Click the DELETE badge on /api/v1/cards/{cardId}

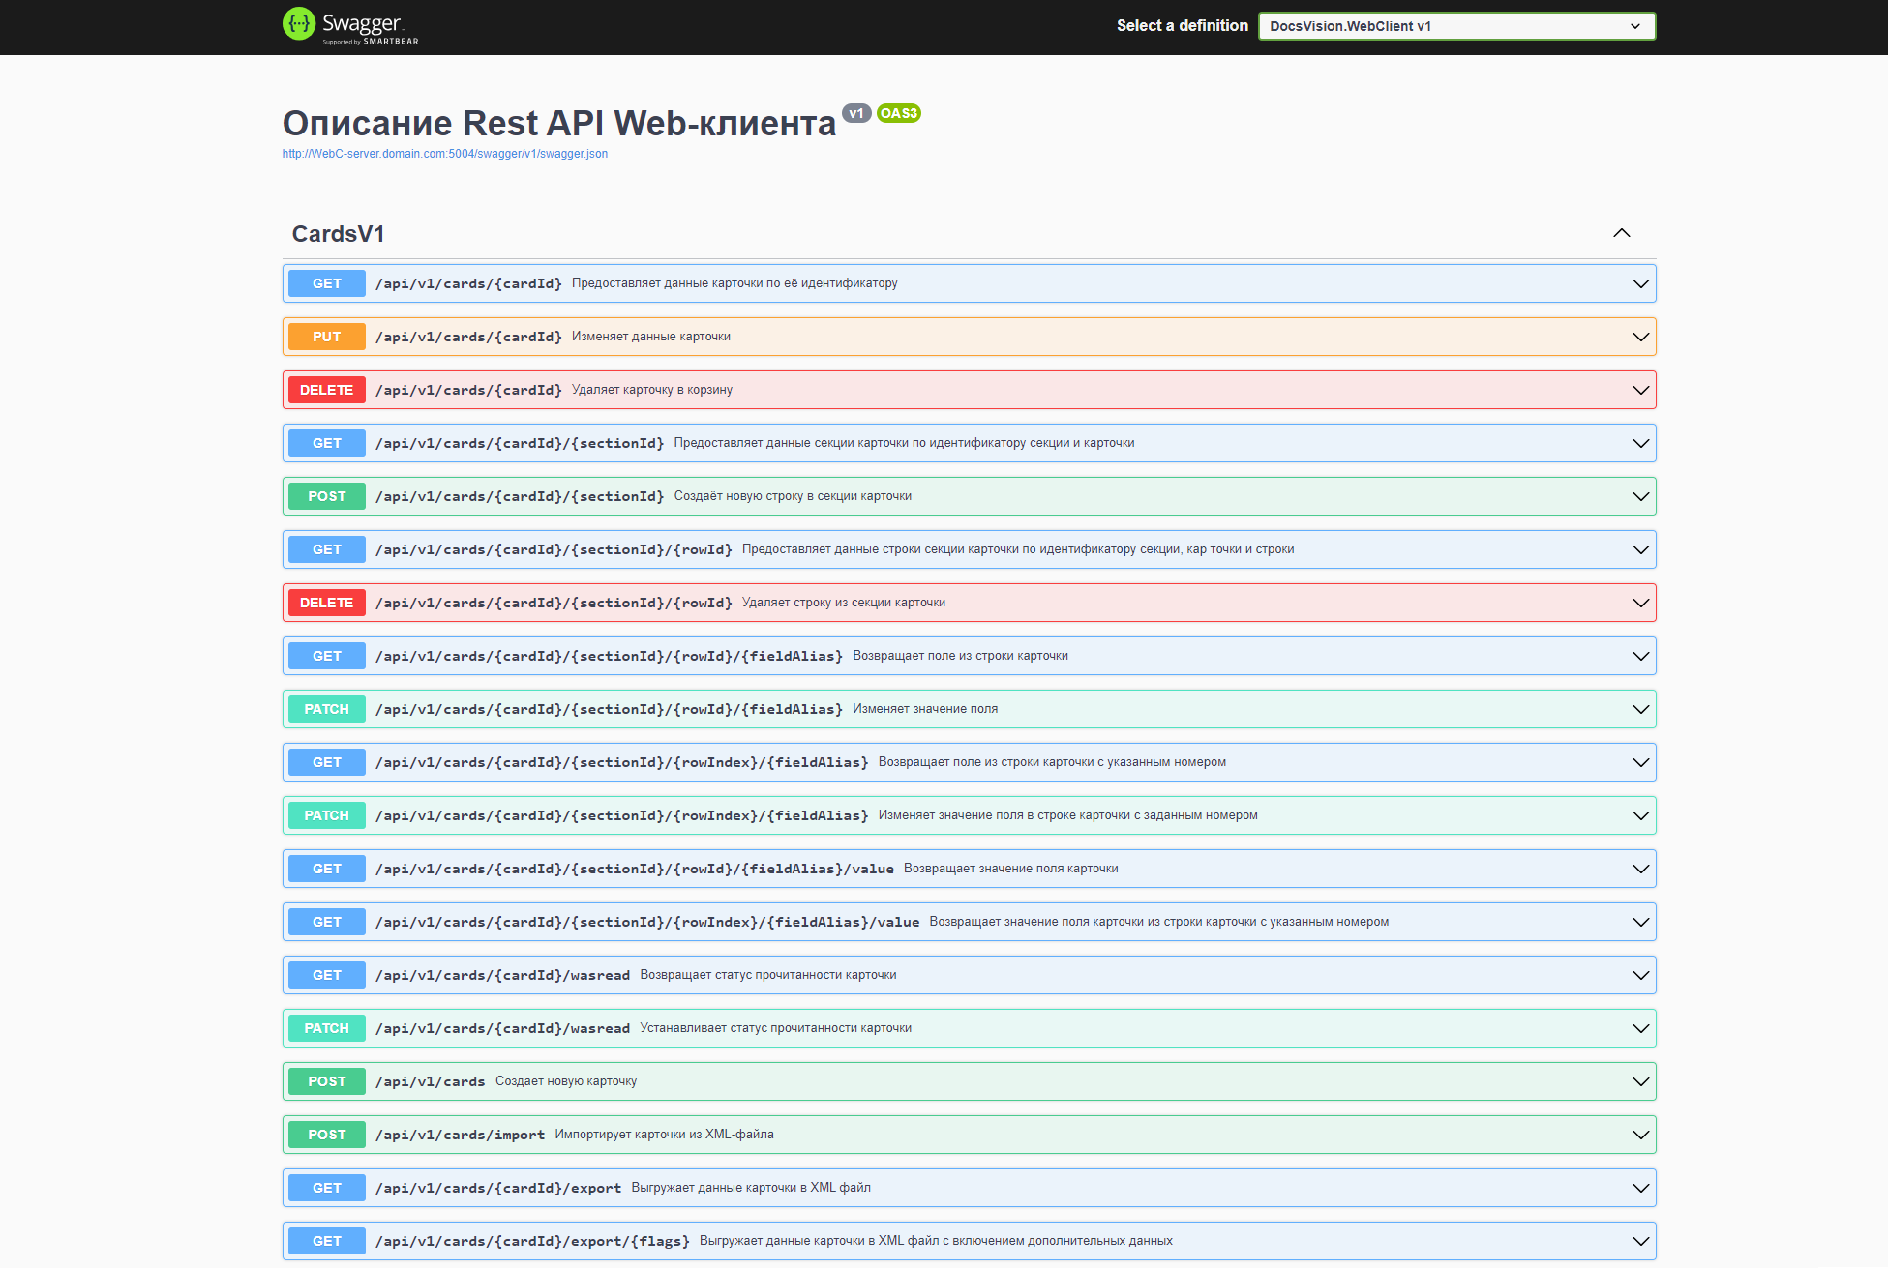tap(326, 389)
